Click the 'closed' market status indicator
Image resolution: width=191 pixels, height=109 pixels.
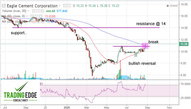click(172, 6)
